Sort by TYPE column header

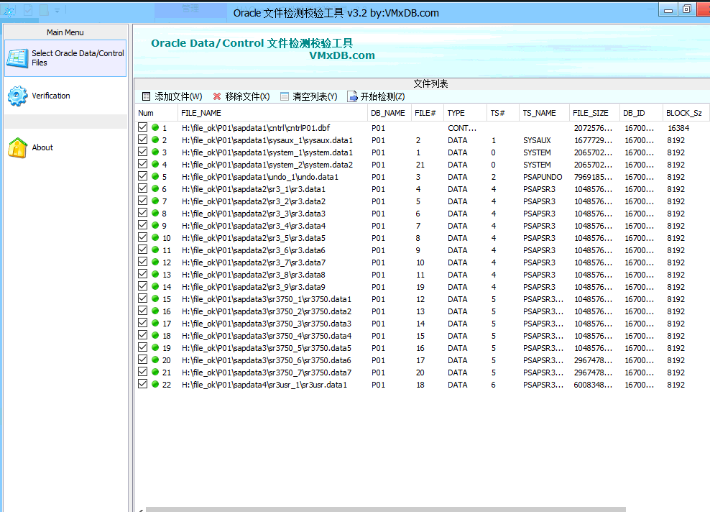465,113
